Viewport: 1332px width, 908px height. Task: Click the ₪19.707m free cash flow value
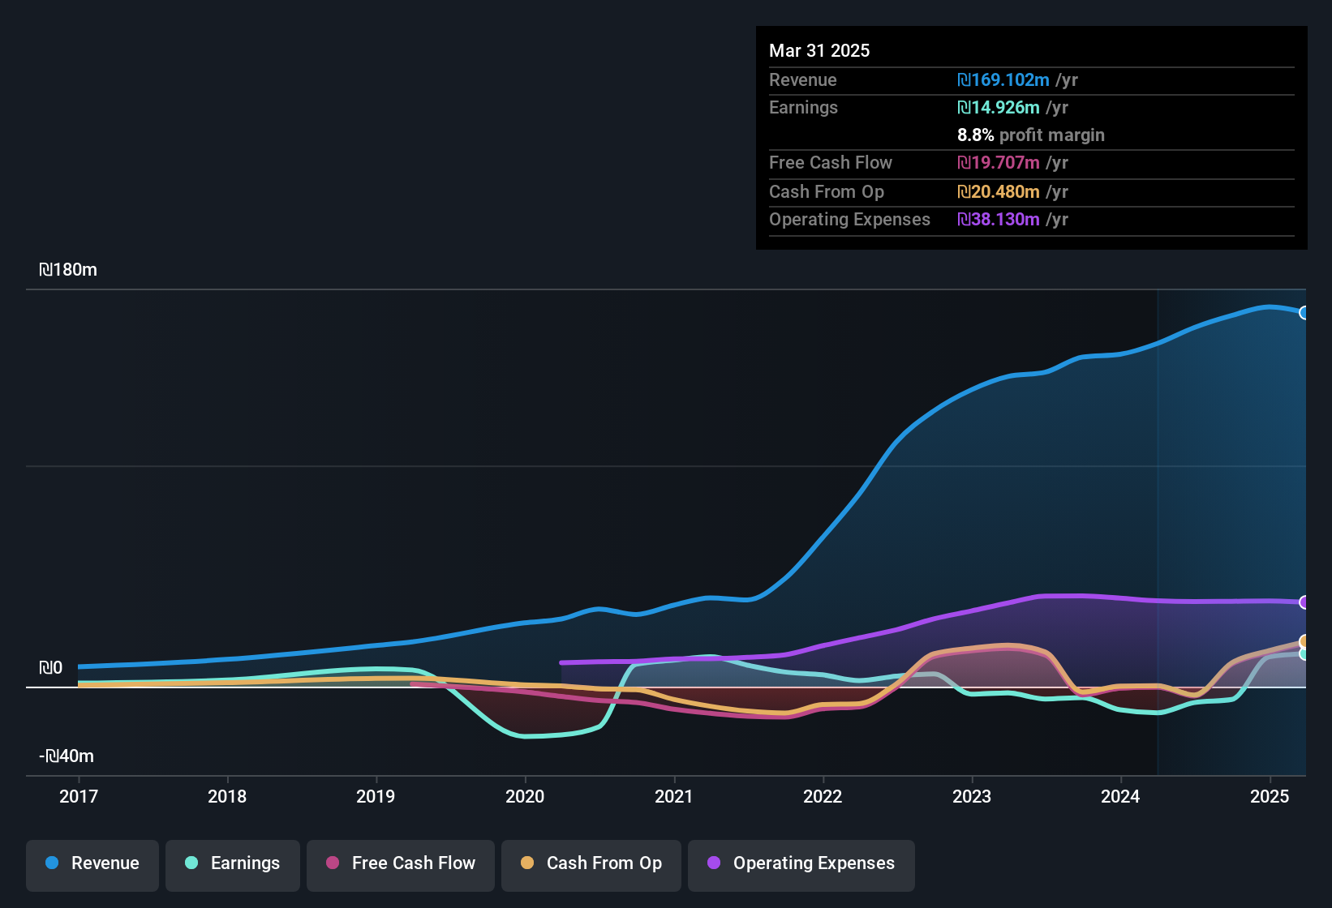(x=999, y=163)
